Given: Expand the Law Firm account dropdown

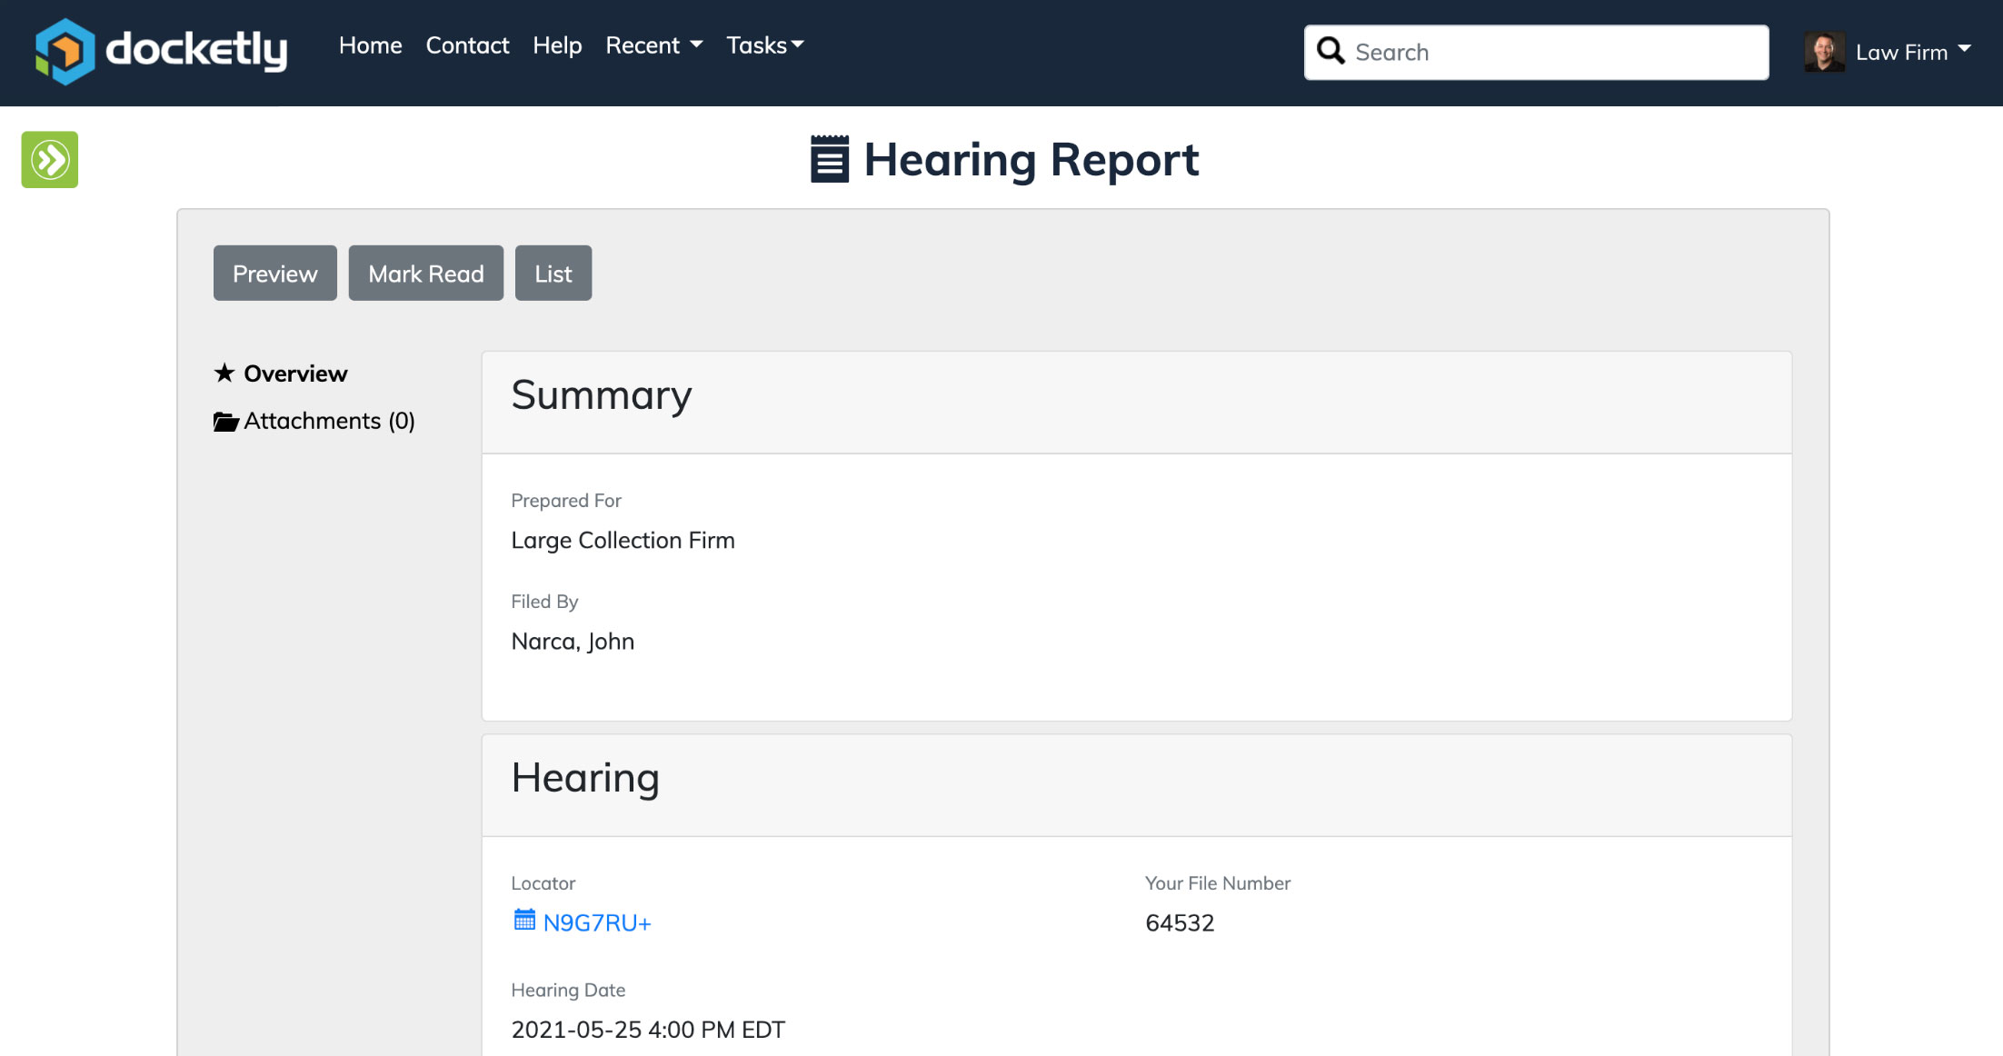Looking at the screenshot, I should point(1913,52).
